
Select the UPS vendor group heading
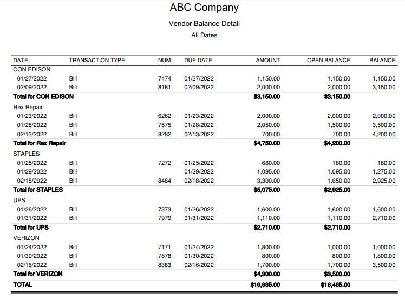click(x=19, y=200)
